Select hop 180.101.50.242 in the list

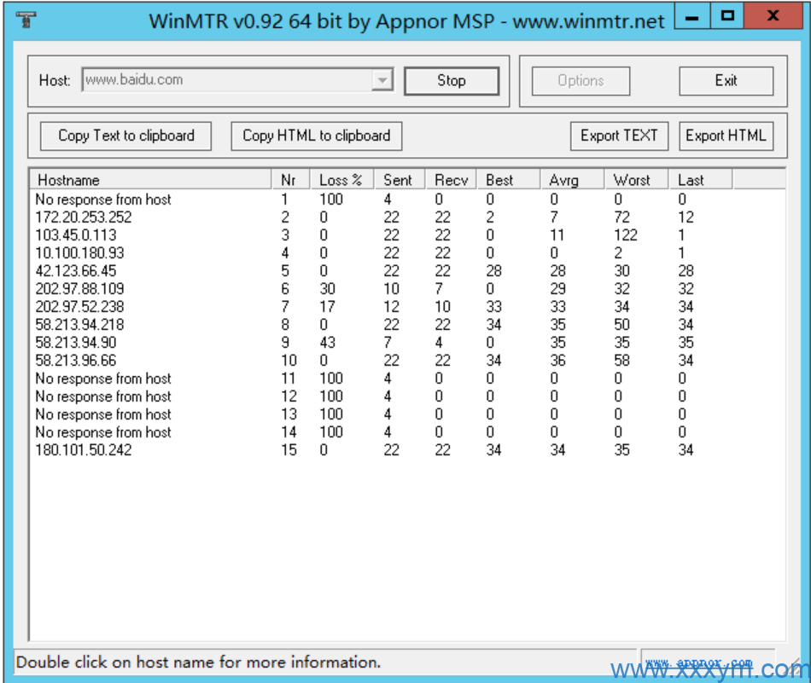[x=84, y=450]
